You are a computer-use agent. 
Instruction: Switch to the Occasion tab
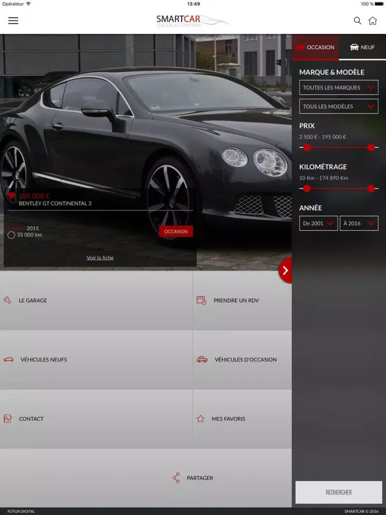click(315, 47)
